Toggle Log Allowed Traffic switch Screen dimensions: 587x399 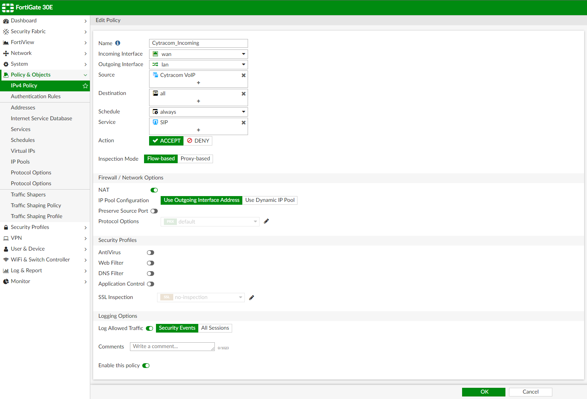[149, 328]
